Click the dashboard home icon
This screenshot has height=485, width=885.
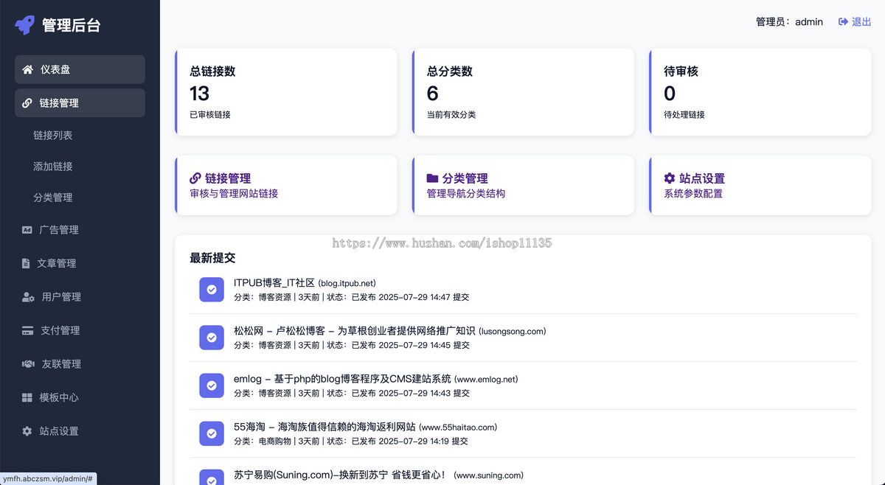coord(27,69)
